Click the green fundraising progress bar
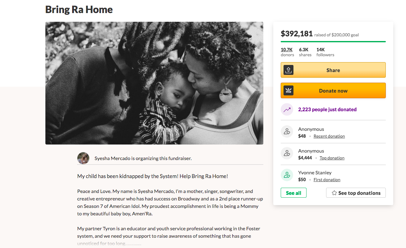This screenshot has width=406, height=248. [333, 41]
